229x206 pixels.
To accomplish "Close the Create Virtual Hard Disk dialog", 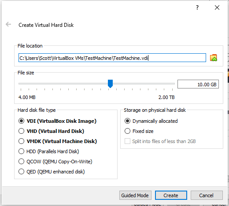I will click(217, 7).
